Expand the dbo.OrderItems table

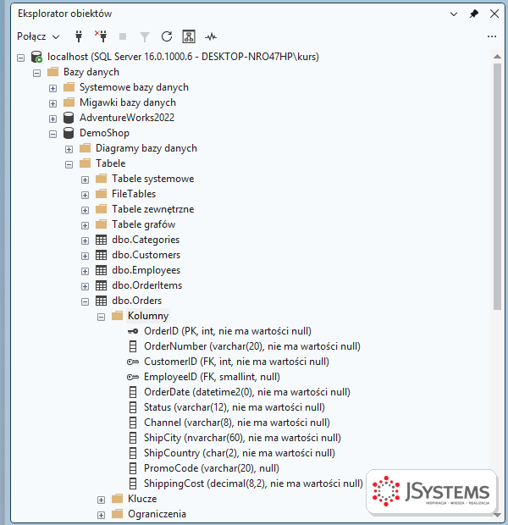85,286
